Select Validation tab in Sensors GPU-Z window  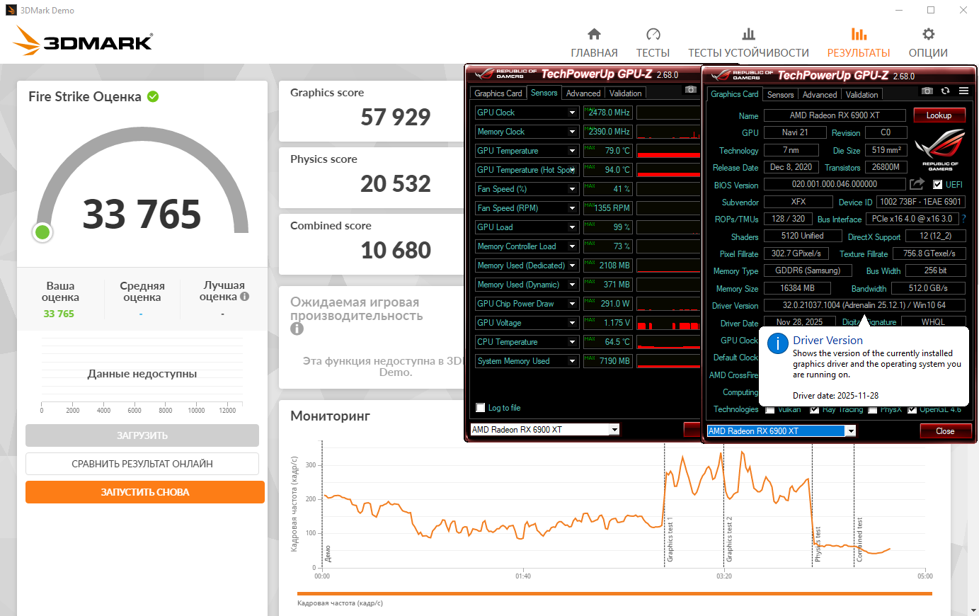[626, 93]
